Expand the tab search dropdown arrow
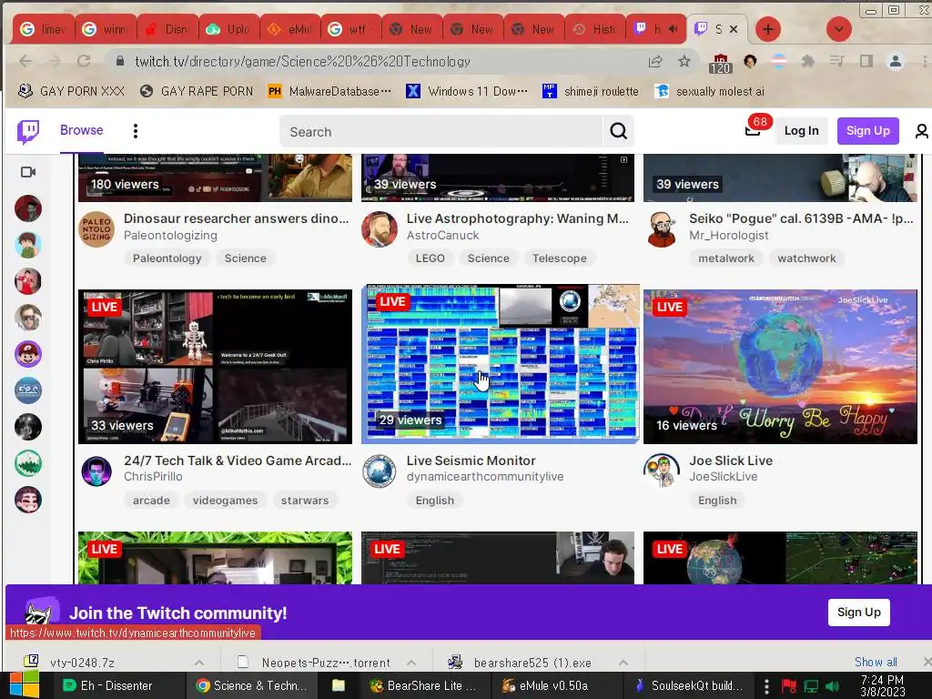Image resolution: width=932 pixels, height=699 pixels. tap(838, 29)
